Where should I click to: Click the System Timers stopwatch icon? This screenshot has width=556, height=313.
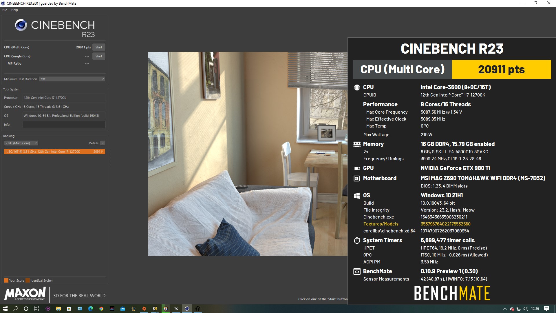357,240
